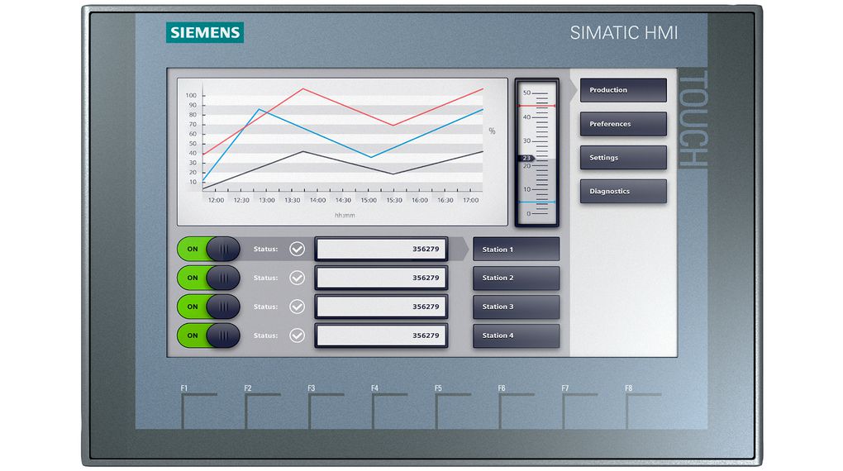The image size is (843, 471).
Task: Click the Station 1 value field 356279
Action: pyautogui.click(x=381, y=249)
